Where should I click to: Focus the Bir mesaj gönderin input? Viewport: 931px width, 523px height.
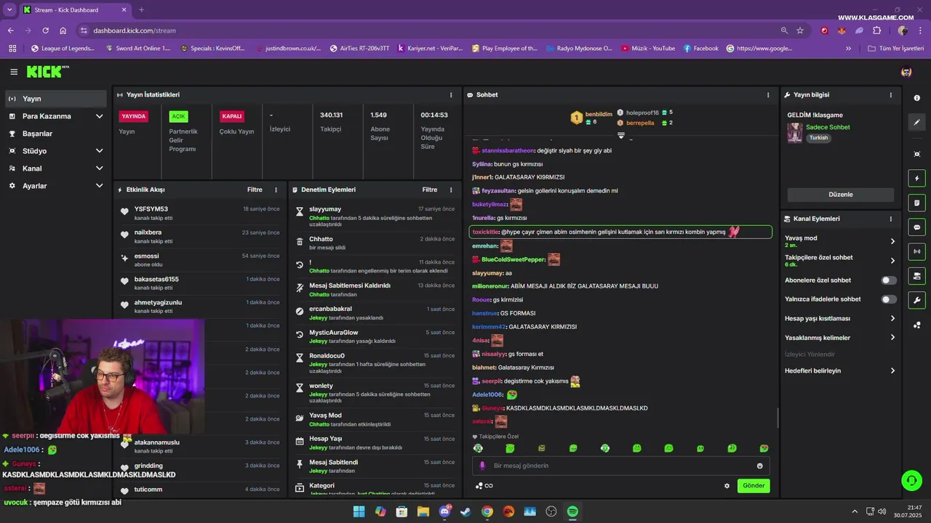click(x=621, y=466)
